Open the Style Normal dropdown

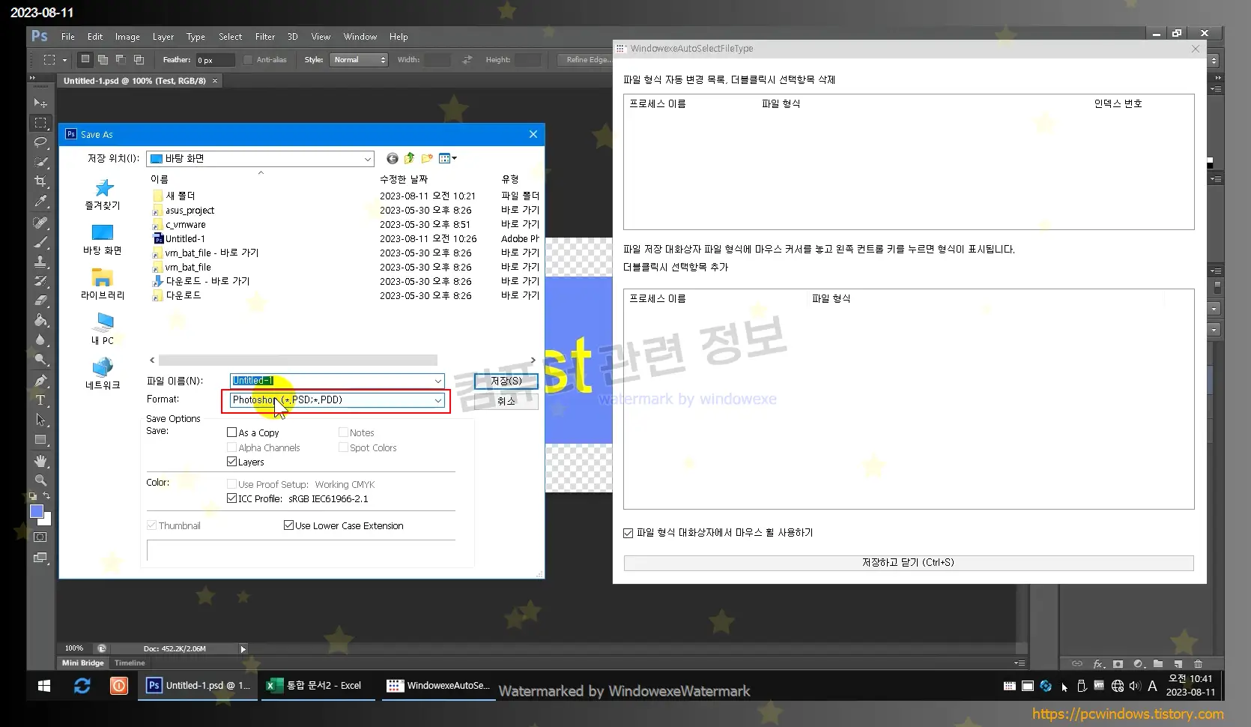pos(360,60)
